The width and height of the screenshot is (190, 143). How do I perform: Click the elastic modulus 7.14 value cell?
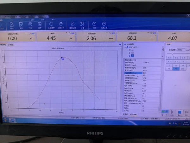pos(151,96)
